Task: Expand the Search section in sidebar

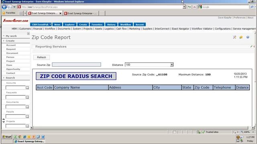Action: click(x=4, y=78)
